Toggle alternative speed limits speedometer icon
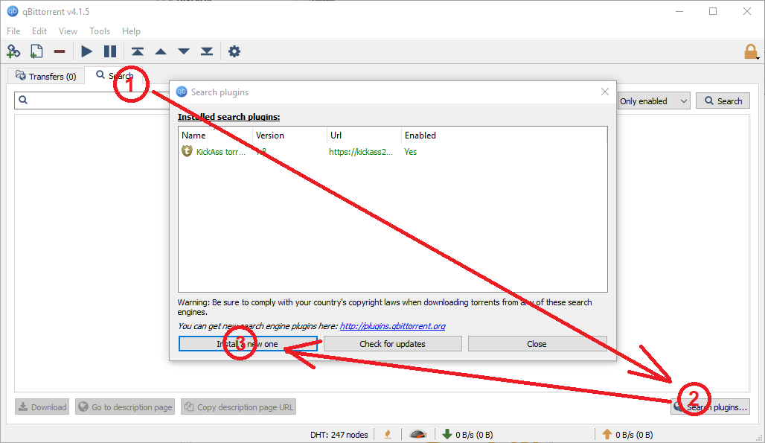Viewport: 765px width, 443px height. click(x=418, y=434)
